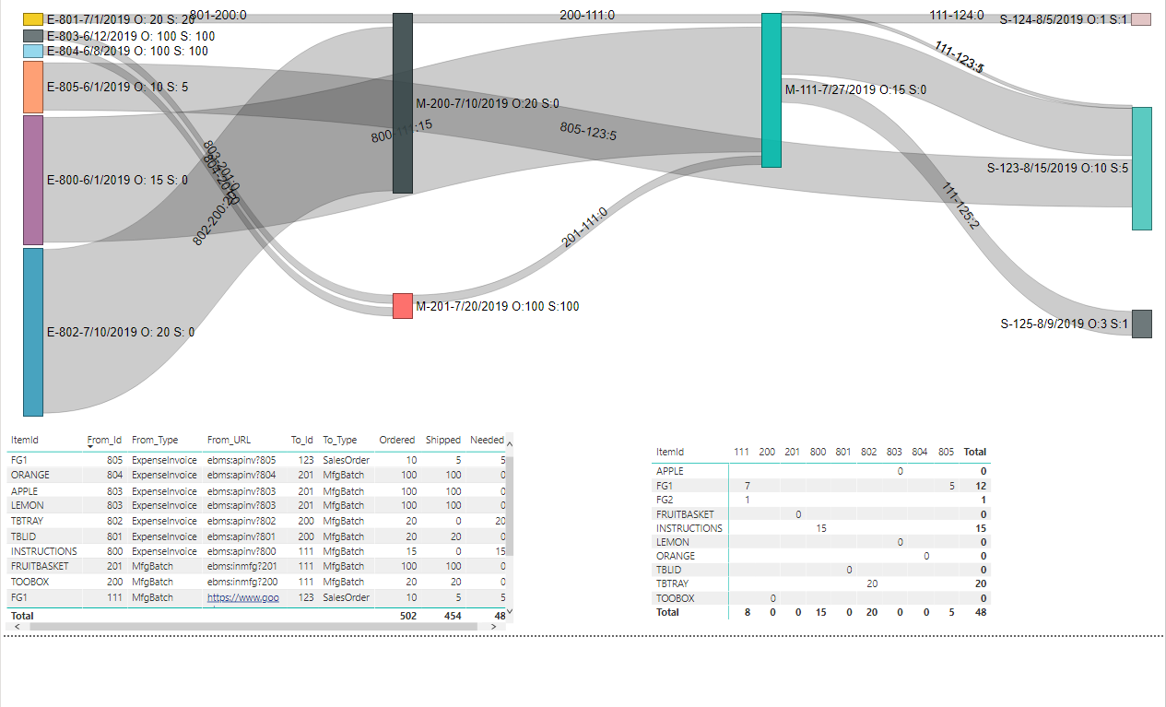Select the S-123-8/15/2019 sales order node
Image resolution: width=1166 pixels, height=707 pixels.
[x=1141, y=168]
